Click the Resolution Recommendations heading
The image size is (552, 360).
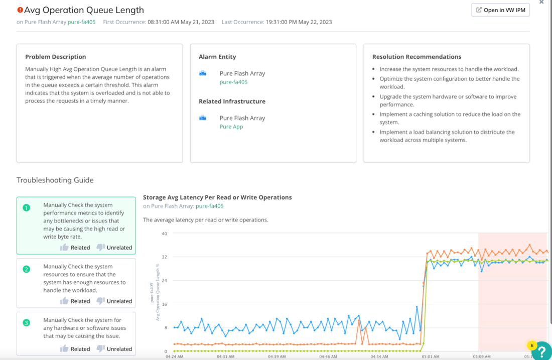(417, 57)
